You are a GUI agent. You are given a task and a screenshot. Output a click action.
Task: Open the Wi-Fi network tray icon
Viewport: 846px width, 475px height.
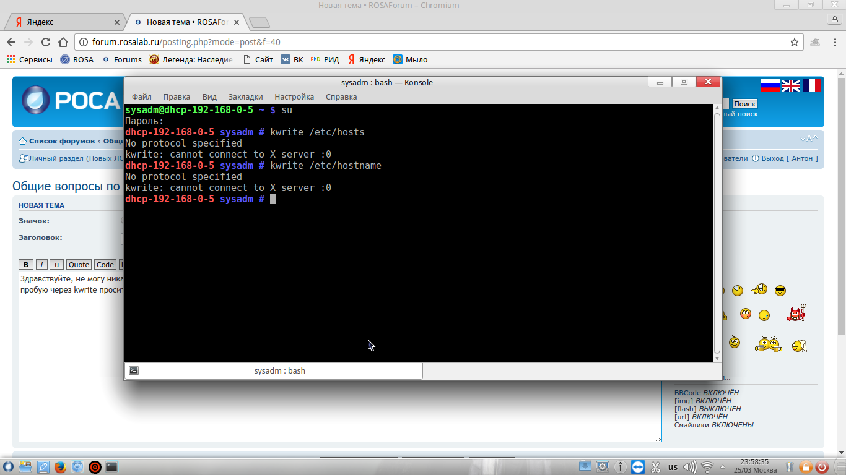[x=707, y=467]
